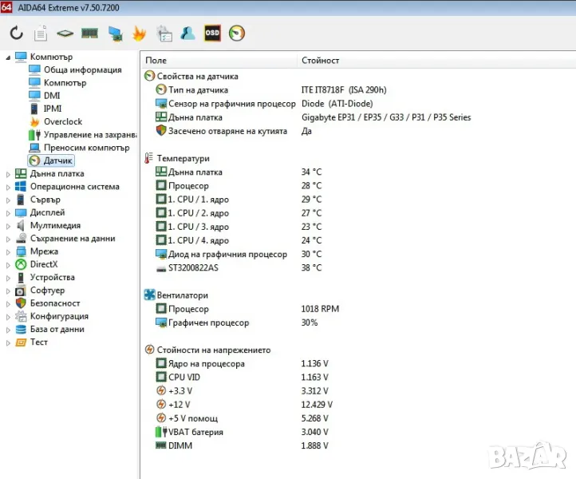The height and width of the screenshot is (479, 576).
Task: Click the memory module toolbar icon
Action: (89, 34)
